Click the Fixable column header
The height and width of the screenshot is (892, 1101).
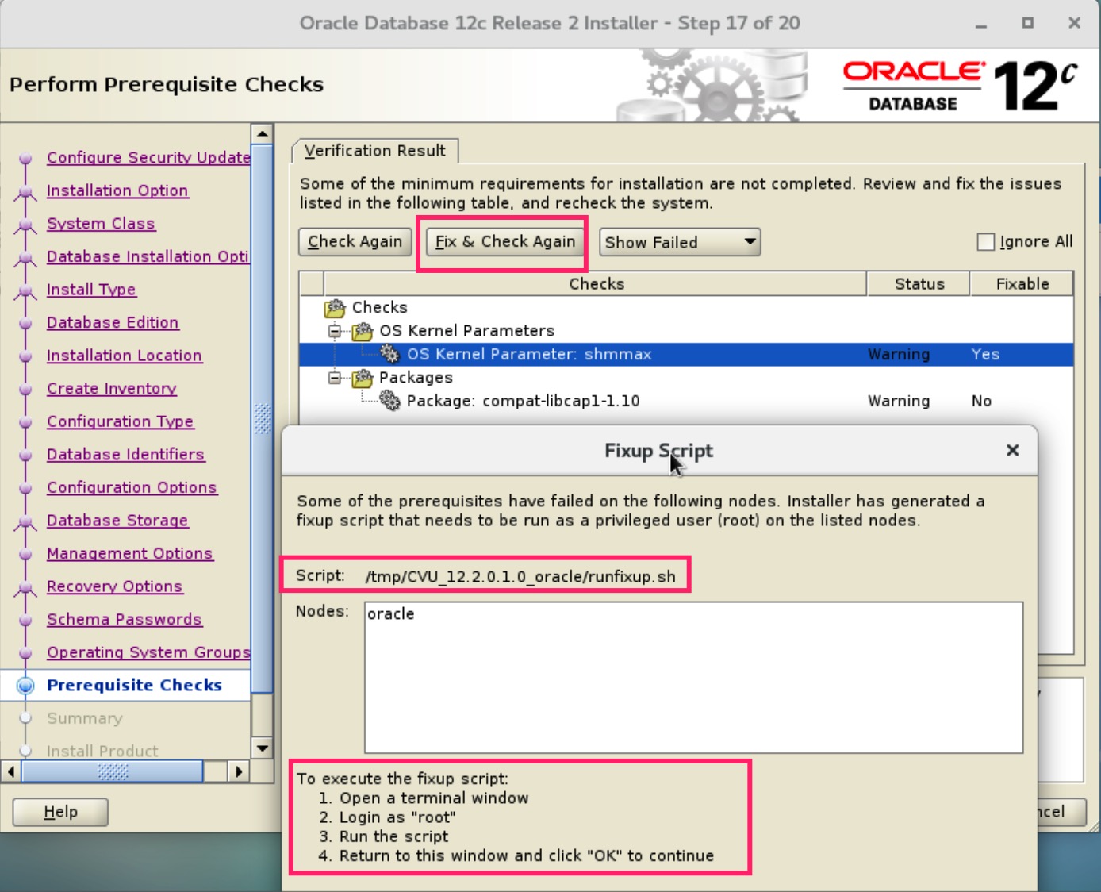pyautogui.click(x=1022, y=284)
